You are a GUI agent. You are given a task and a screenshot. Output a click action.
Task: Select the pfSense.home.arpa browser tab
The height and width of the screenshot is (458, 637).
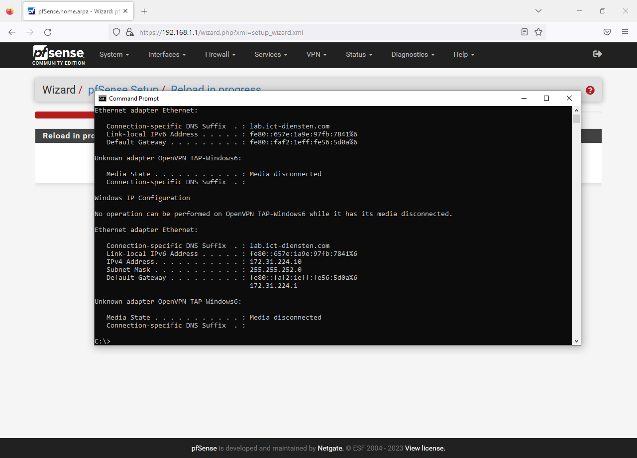click(x=78, y=11)
